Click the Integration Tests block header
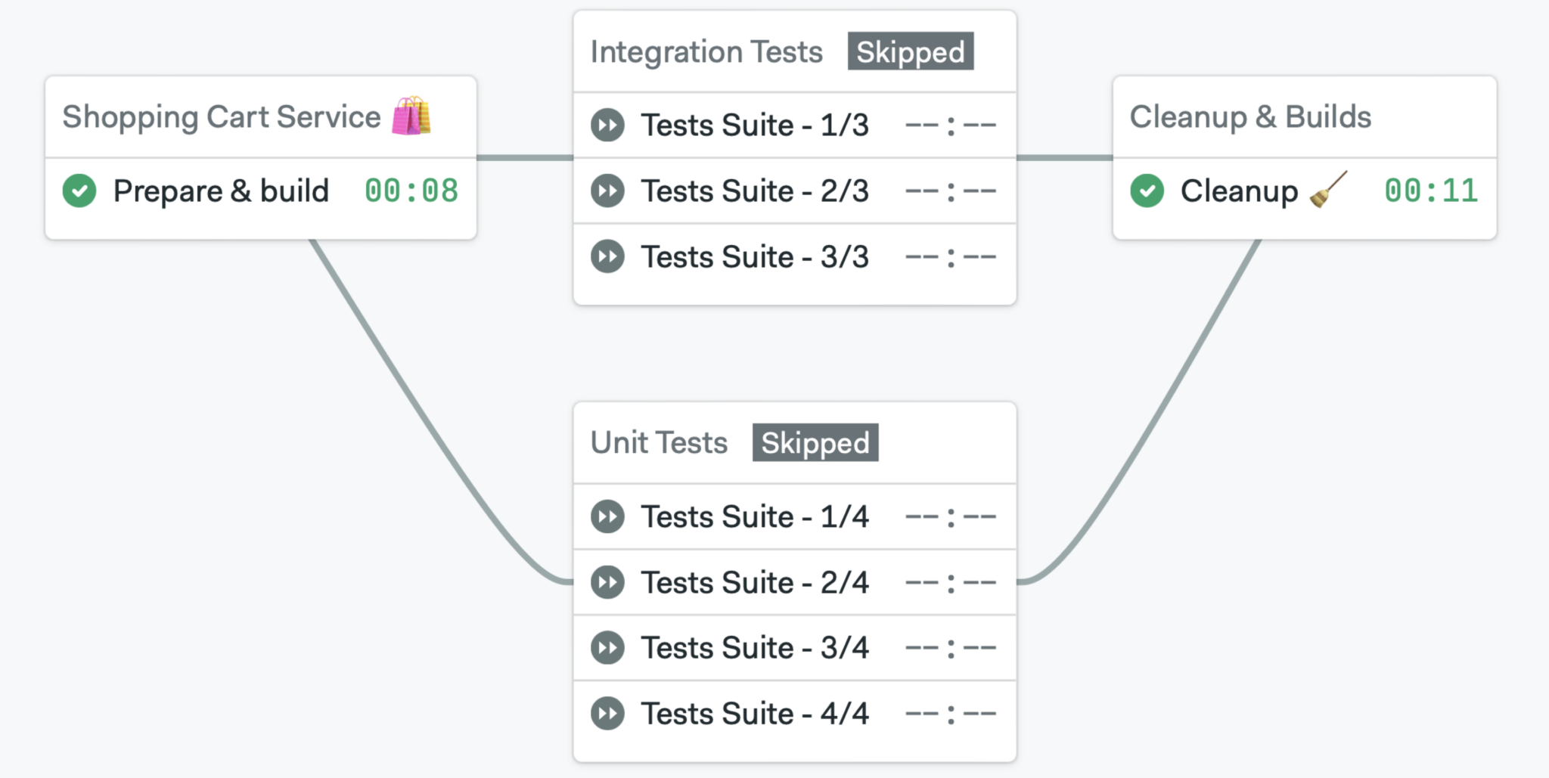 706,51
